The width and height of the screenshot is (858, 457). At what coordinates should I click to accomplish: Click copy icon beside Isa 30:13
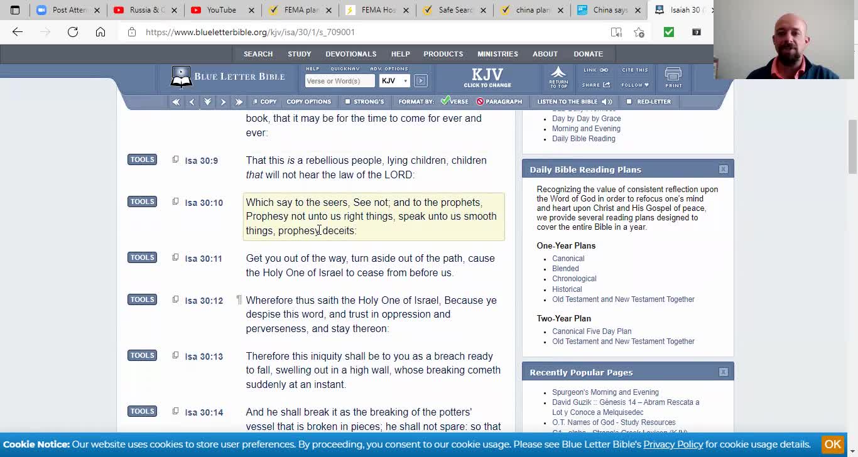click(175, 355)
